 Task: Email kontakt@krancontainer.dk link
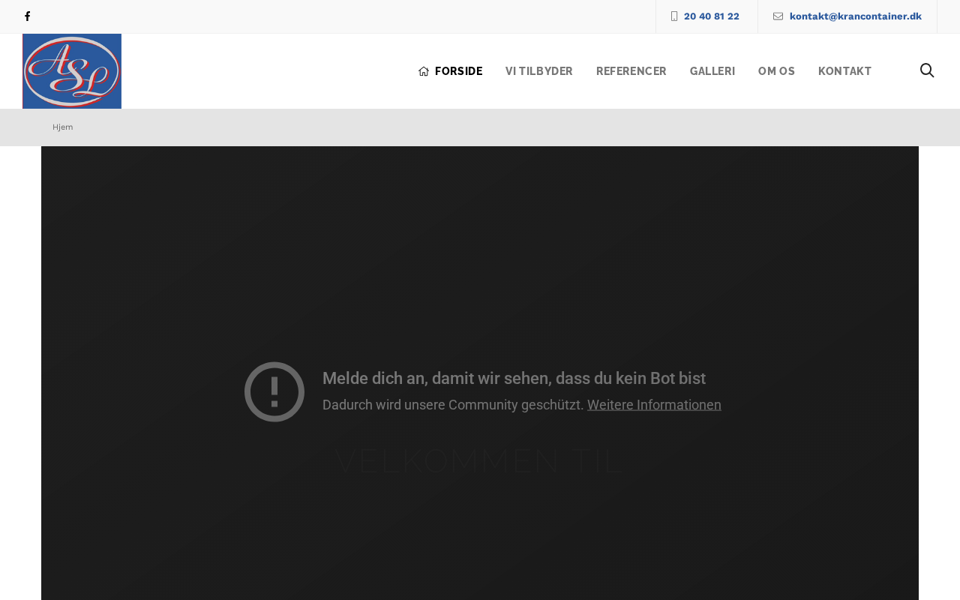coord(856,16)
